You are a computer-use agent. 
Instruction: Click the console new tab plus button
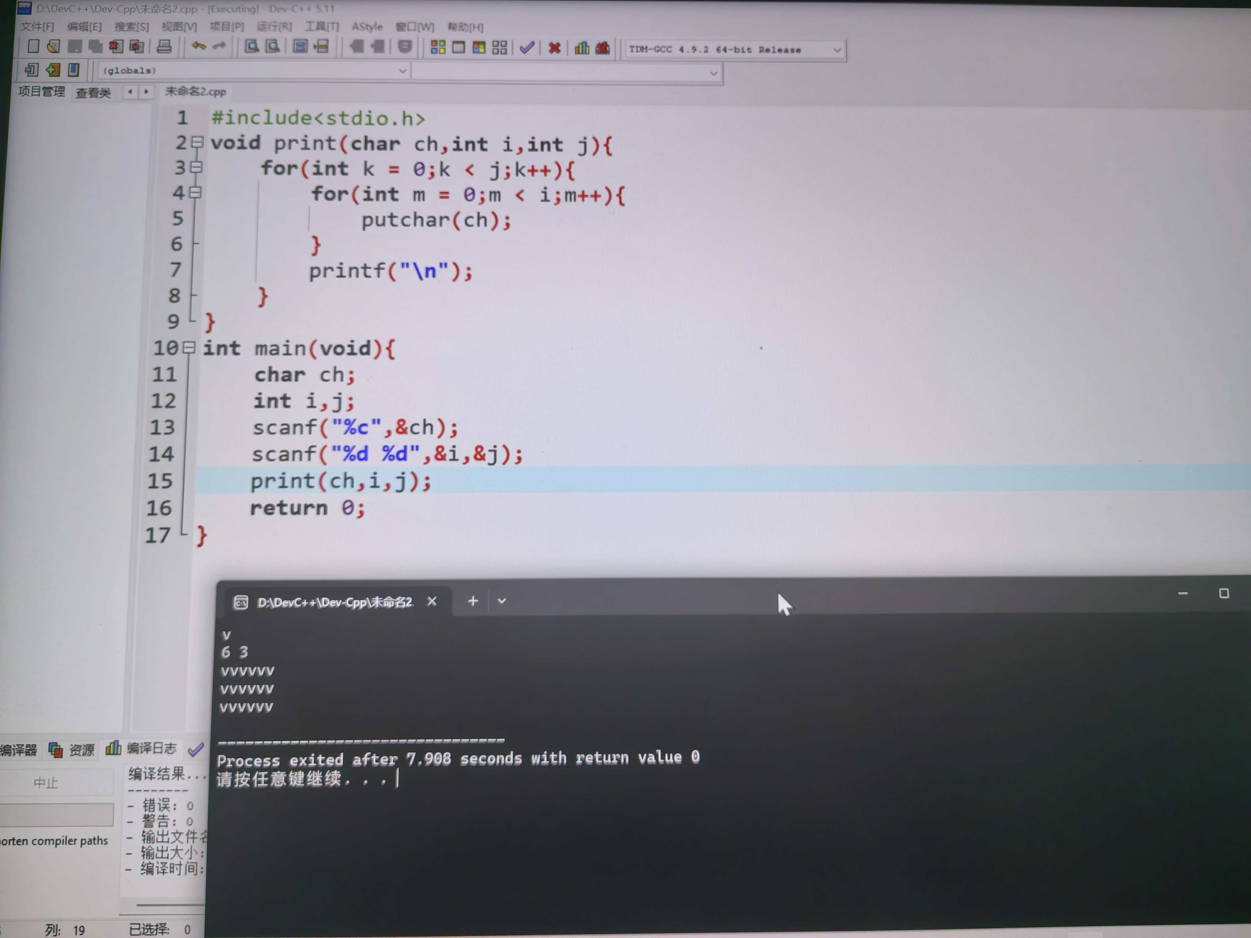[473, 601]
